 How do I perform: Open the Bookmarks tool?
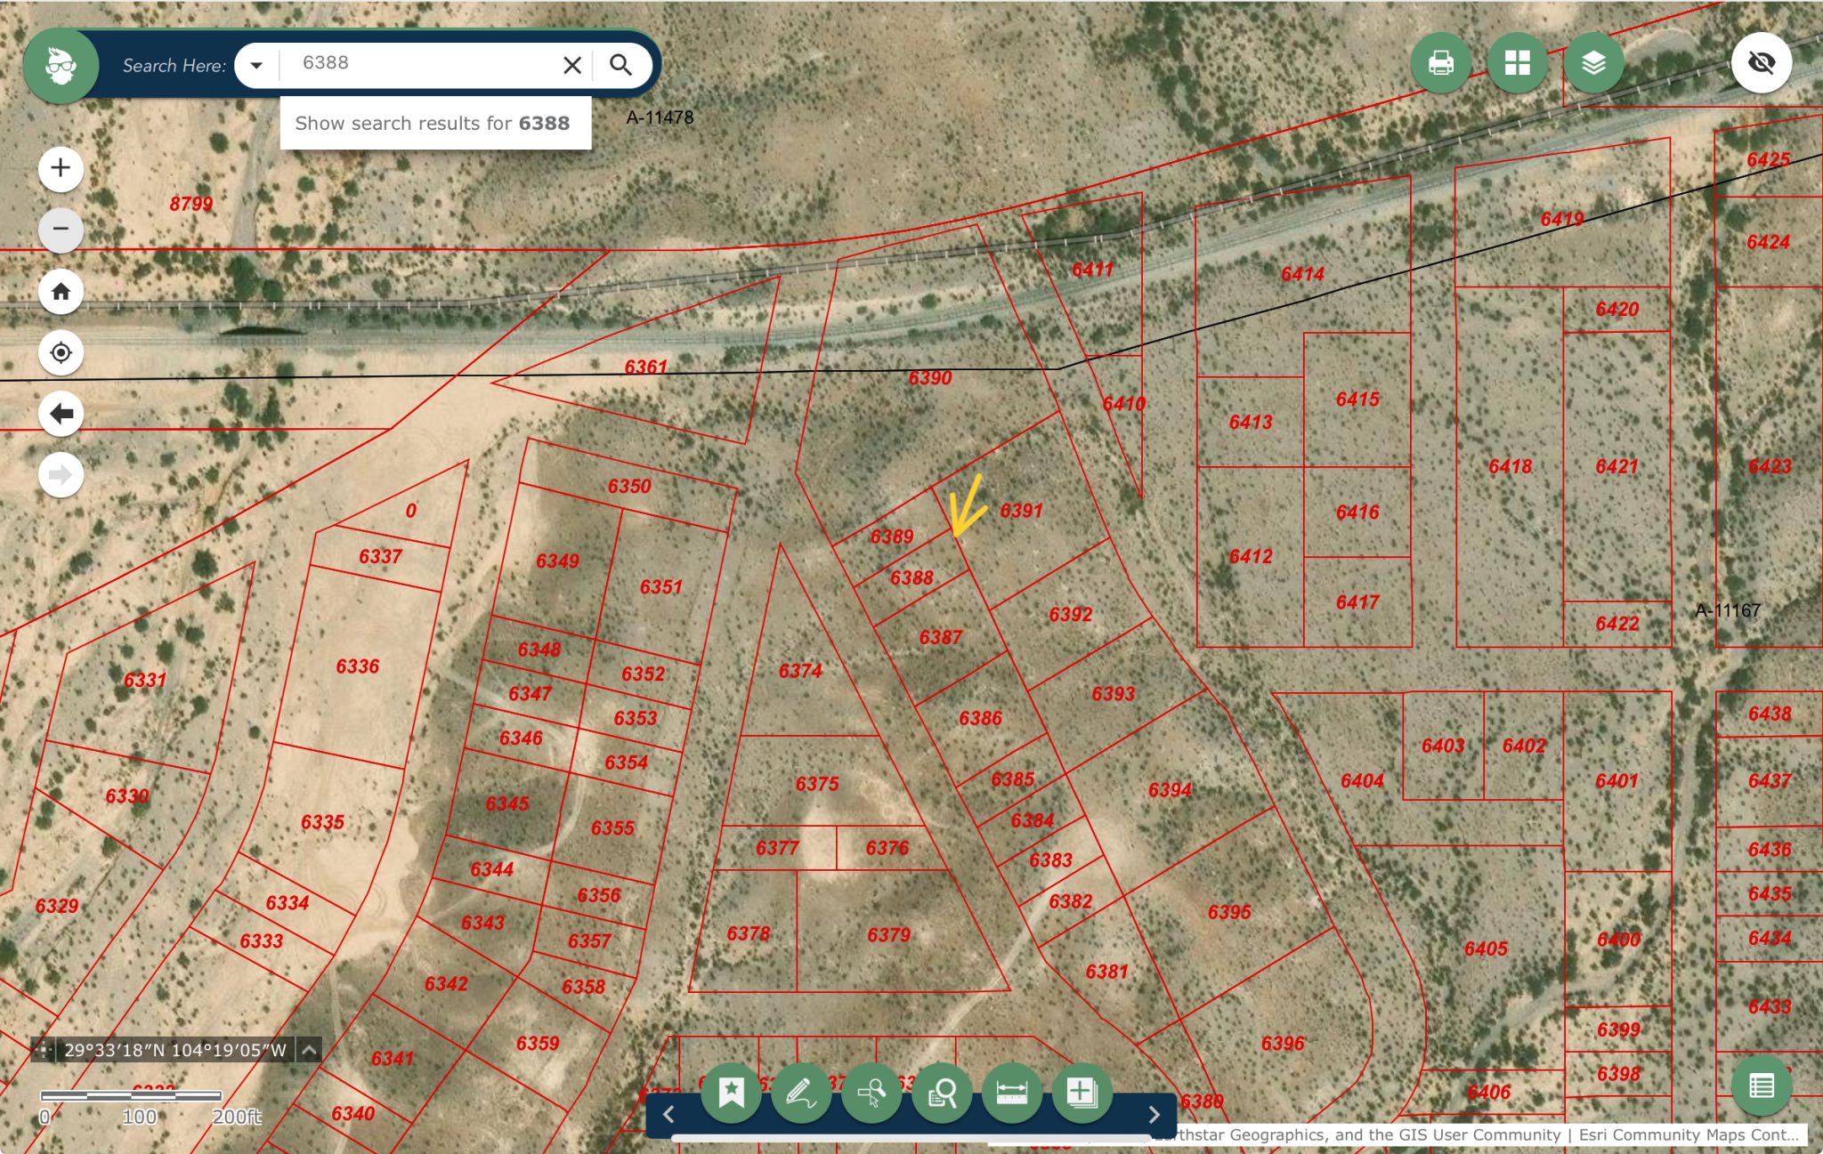[731, 1092]
